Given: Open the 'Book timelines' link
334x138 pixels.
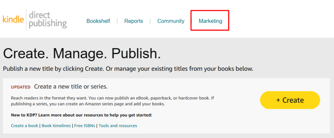Looking at the screenshot, I should click(x=56, y=126).
